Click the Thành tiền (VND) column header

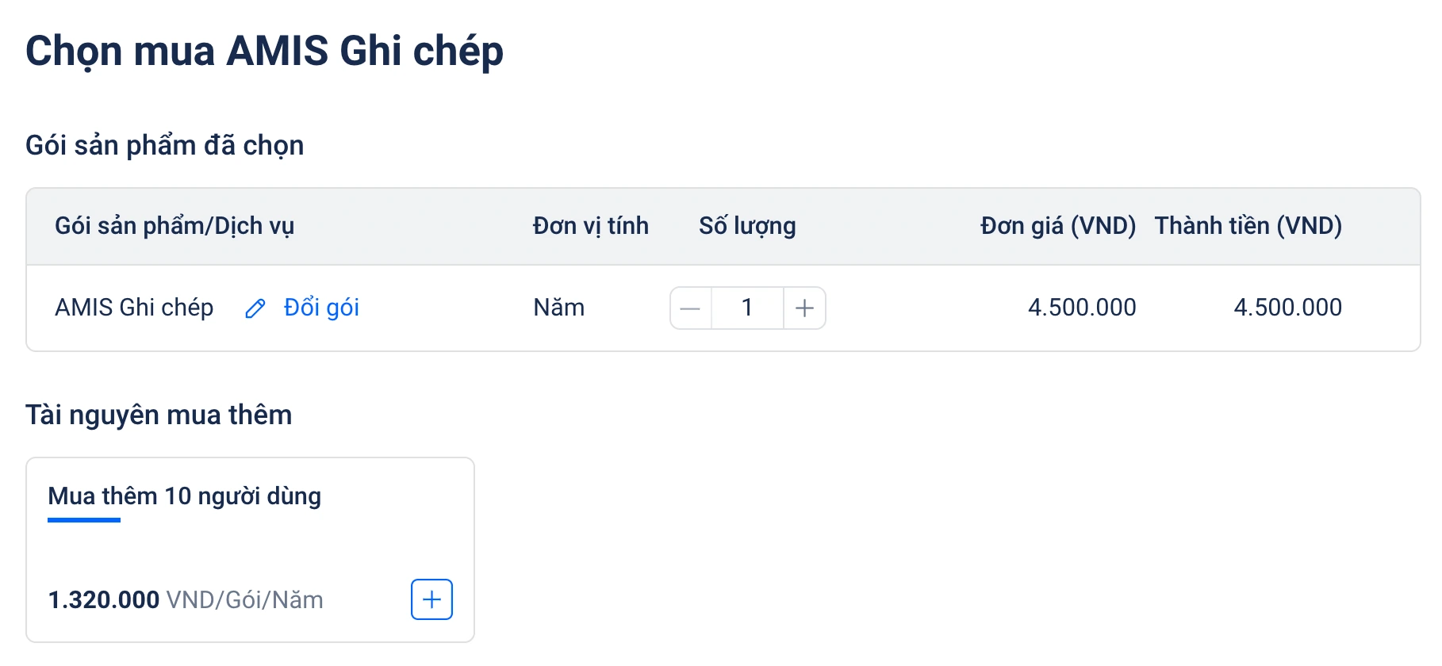1248,226
